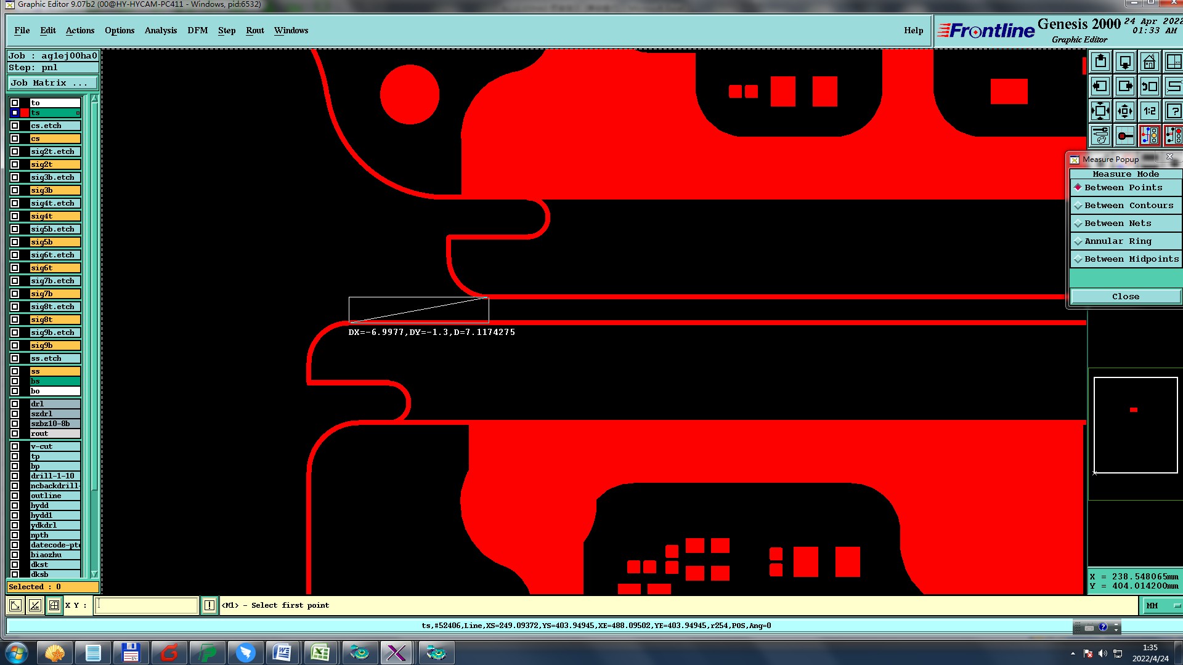Close the Measure Popup with Close button
Viewport: 1183px width, 665px height.
point(1125,297)
